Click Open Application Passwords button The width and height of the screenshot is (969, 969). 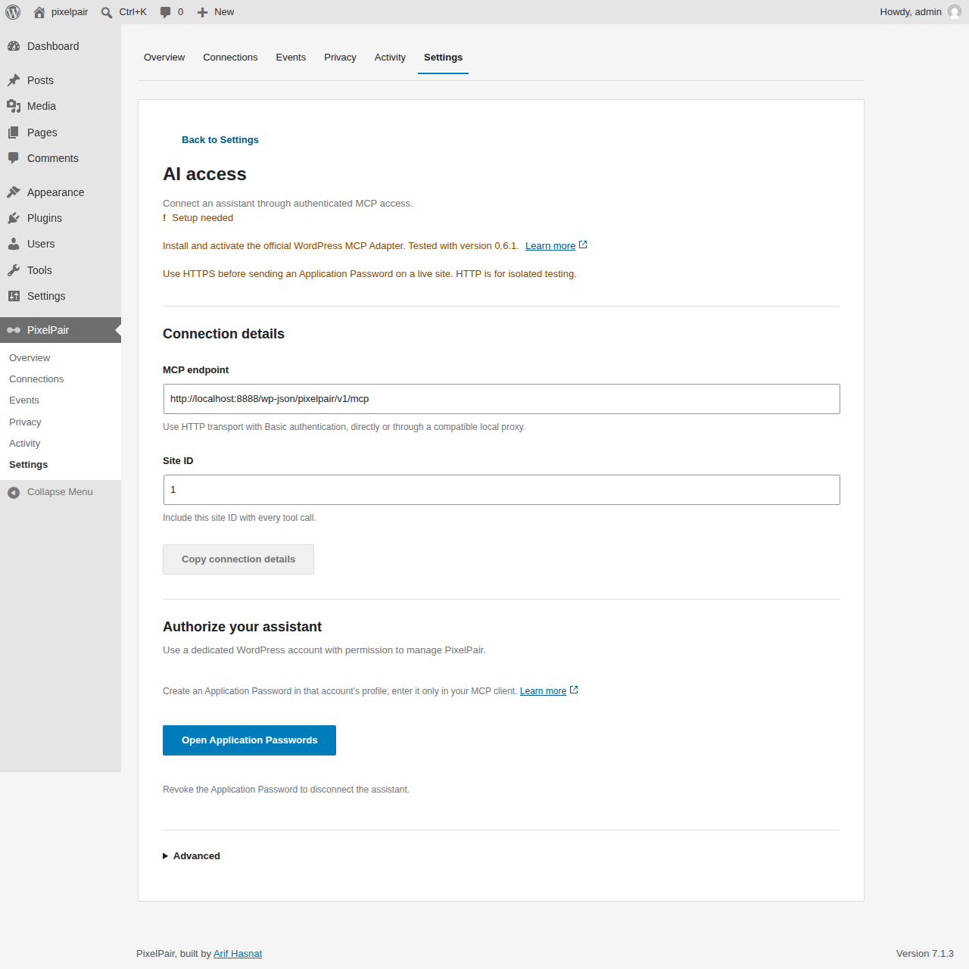click(249, 740)
